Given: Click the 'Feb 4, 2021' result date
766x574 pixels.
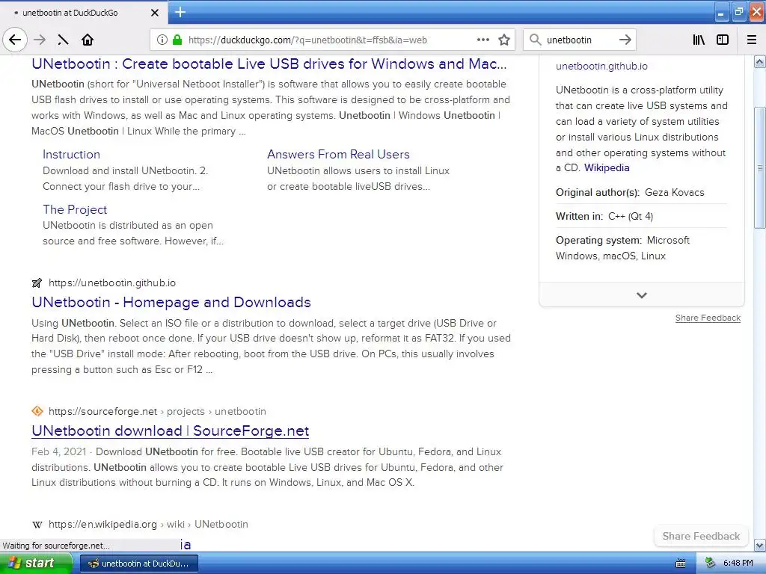Looking at the screenshot, I should point(58,451).
